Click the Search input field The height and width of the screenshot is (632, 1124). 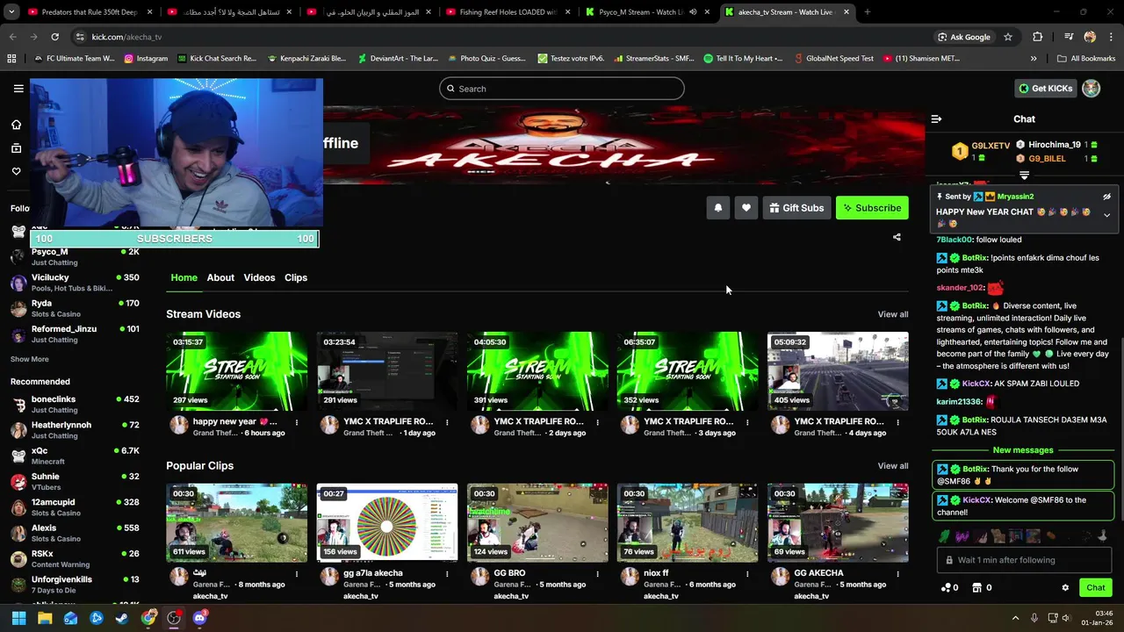(562, 89)
